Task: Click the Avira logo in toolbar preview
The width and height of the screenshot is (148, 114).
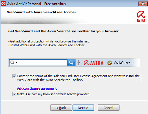Action: 93,63
